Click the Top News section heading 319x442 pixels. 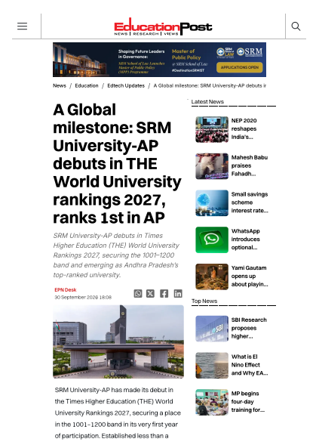[204, 301]
